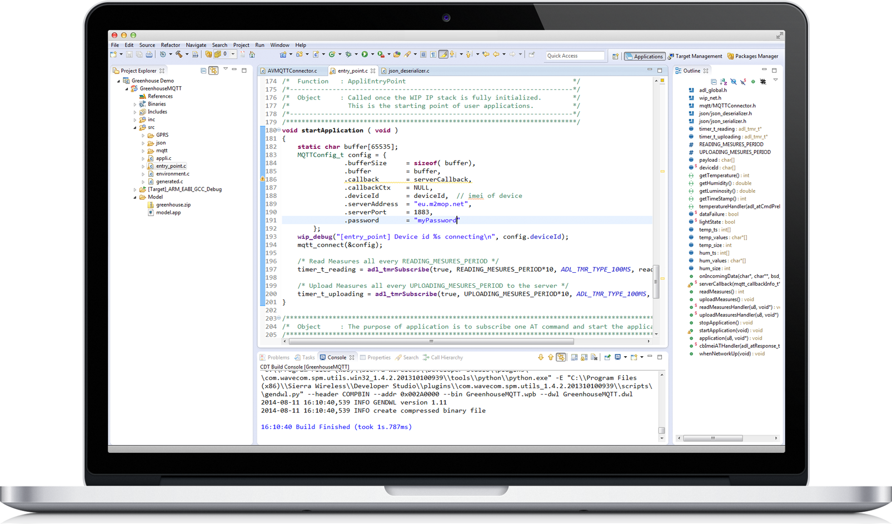The width and height of the screenshot is (892, 524).
Task: Click the Debug bug icon in toolbar
Action: pos(348,54)
